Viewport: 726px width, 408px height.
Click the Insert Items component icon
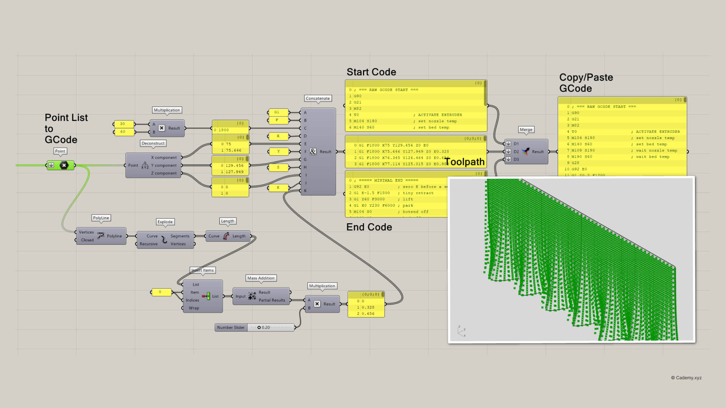206,296
